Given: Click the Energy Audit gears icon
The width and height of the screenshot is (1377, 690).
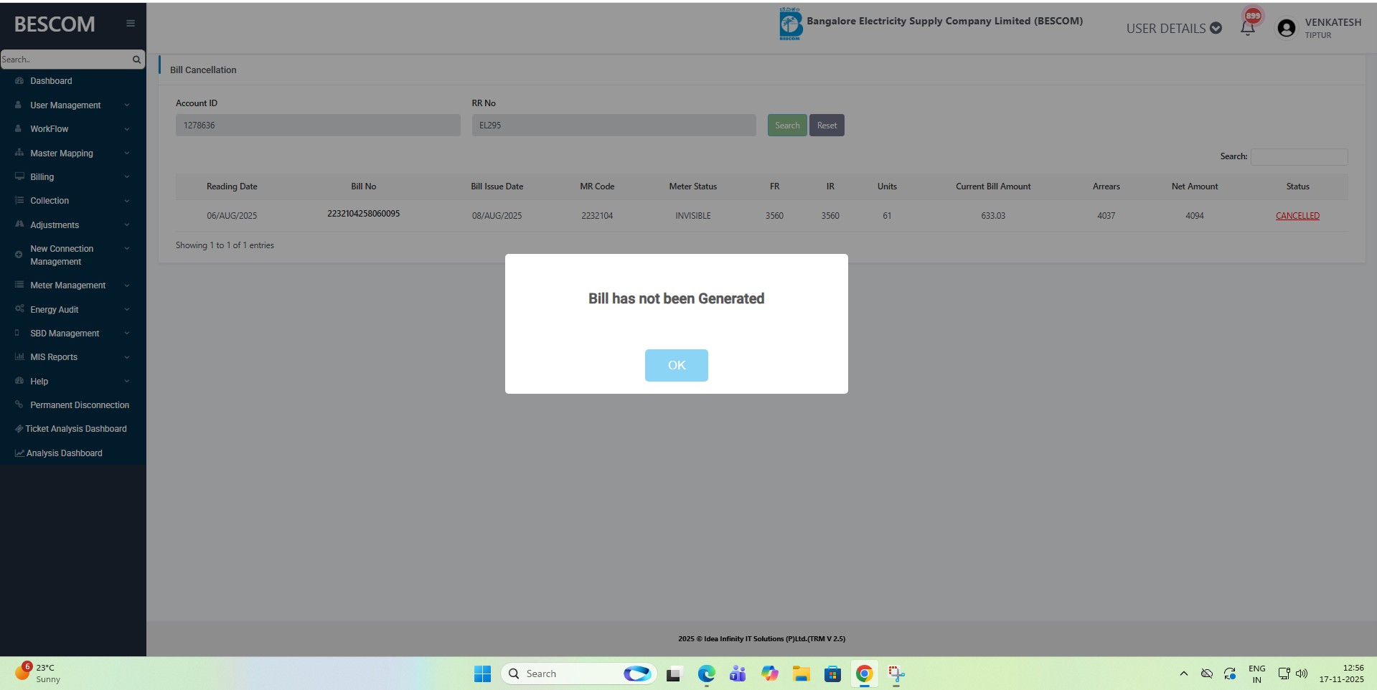Looking at the screenshot, I should point(19,309).
